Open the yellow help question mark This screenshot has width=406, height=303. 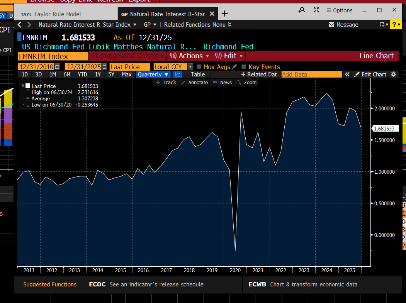[396, 25]
